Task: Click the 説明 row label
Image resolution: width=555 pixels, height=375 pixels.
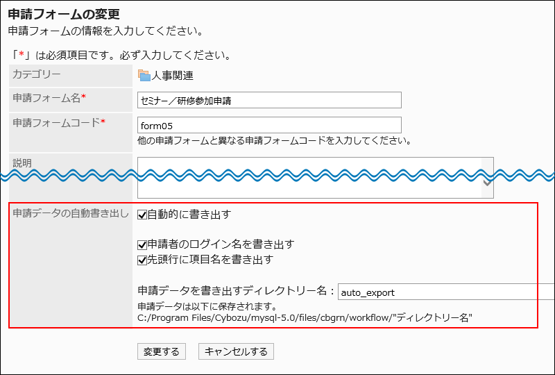Action: coord(22,163)
